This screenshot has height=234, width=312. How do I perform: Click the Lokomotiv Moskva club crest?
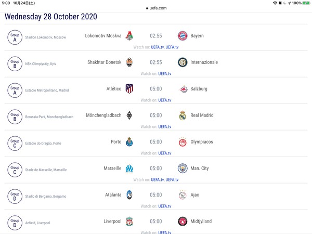129,36
